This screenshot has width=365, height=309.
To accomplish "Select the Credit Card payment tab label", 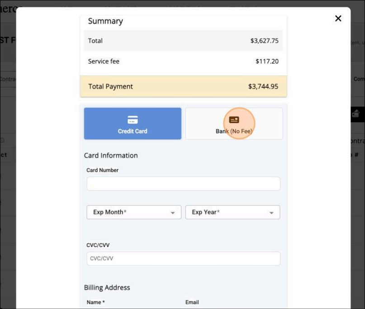I will 133,131.
